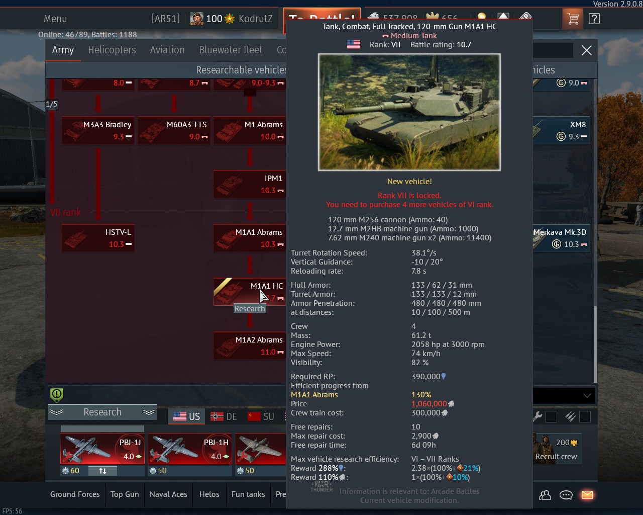Click the VII rank label
The height and width of the screenshot is (515, 643).
coord(66,213)
